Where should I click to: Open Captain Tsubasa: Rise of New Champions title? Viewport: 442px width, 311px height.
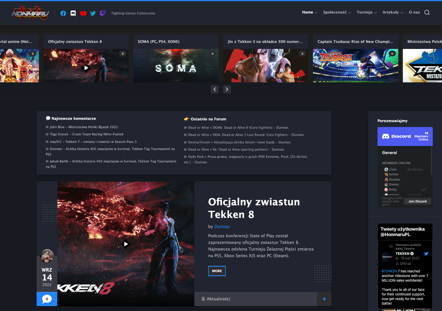[355, 41]
